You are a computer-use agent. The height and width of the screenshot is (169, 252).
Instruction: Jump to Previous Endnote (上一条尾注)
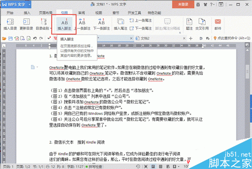pos(140,20)
